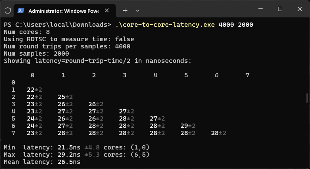Click column header 5 in latency table
This screenshot has height=169, width=310.
click(x=186, y=75)
